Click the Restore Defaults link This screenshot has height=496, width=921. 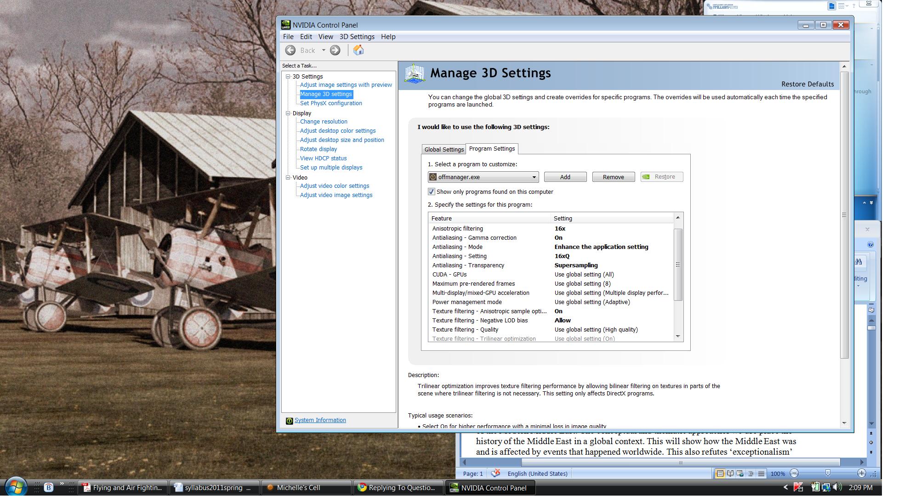click(807, 84)
